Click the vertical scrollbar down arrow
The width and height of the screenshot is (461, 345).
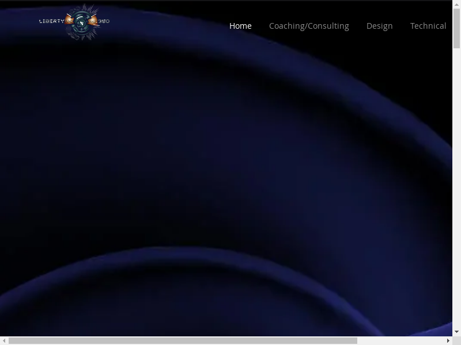point(456,332)
